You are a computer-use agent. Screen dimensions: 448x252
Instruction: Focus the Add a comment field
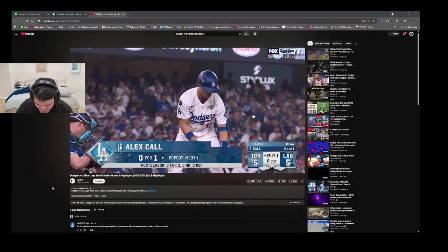tap(189, 216)
